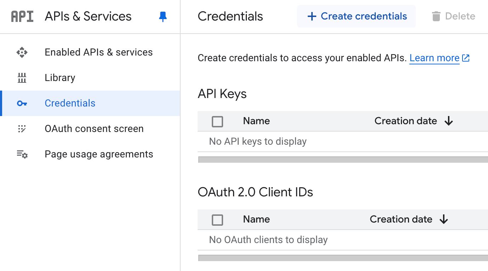Screen dimensions: 488x271
Task: Click the Delete trash can icon
Action: click(436, 16)
